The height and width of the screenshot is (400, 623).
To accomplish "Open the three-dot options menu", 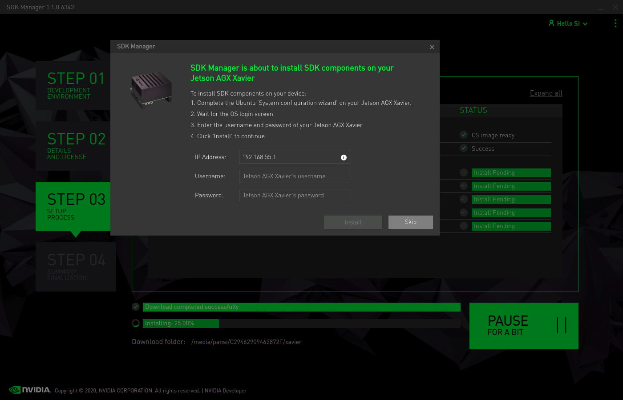I will tap(615, 23).
